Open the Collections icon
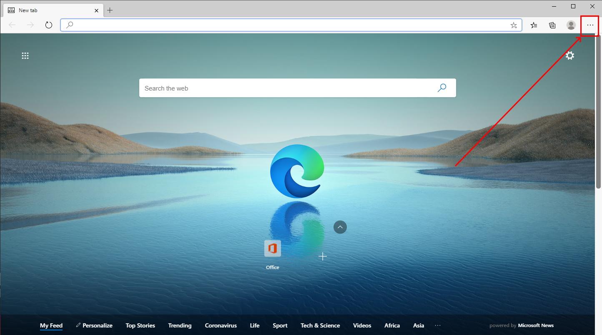Image resolution: width=602 pixels, height=335 pixels. (x=552, y=25)
